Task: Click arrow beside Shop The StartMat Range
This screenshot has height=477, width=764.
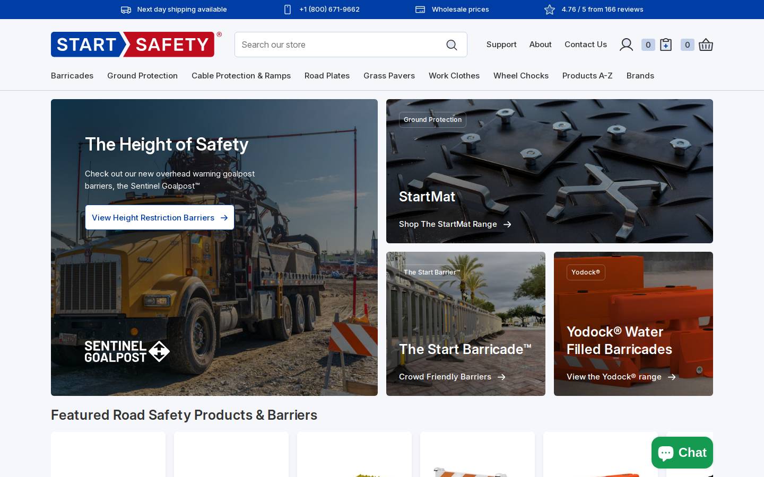Action: pos(507,224)
